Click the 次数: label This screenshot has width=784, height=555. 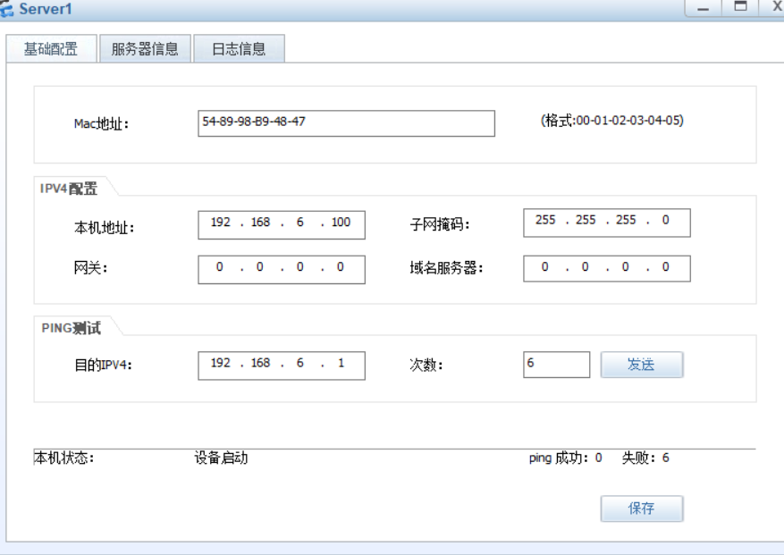(426, 365)
